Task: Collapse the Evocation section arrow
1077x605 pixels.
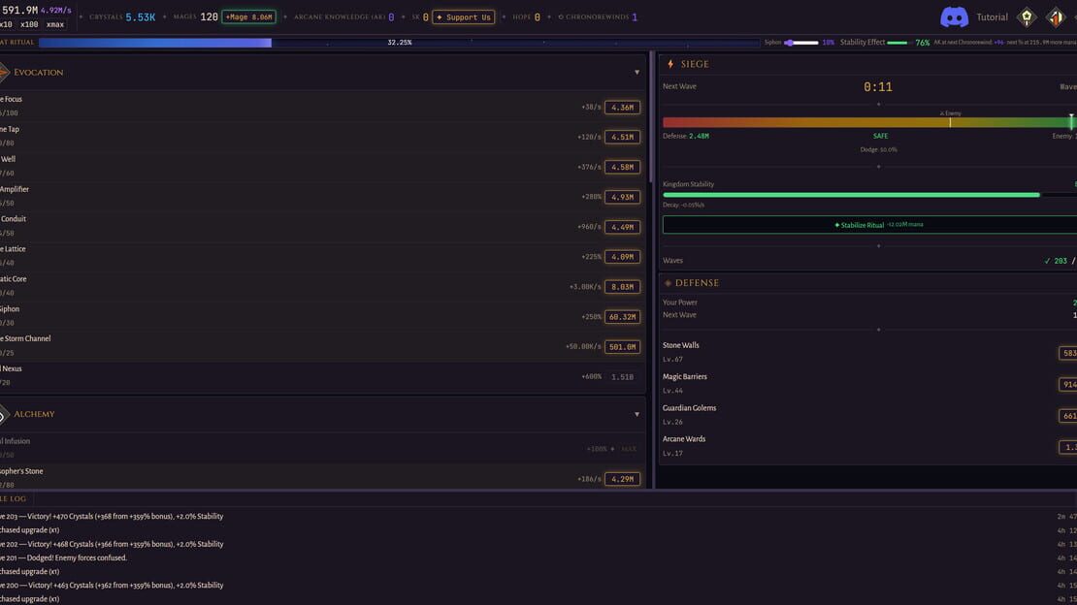Action: coord(636,72)
